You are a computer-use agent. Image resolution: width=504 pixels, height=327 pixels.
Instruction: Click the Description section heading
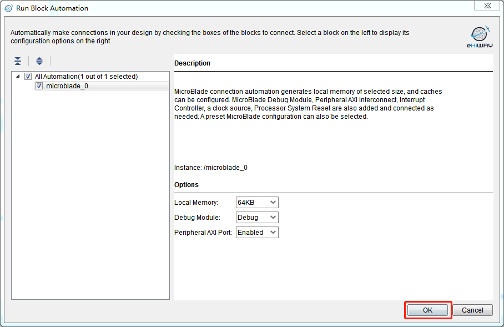click(x=192, y=63)
